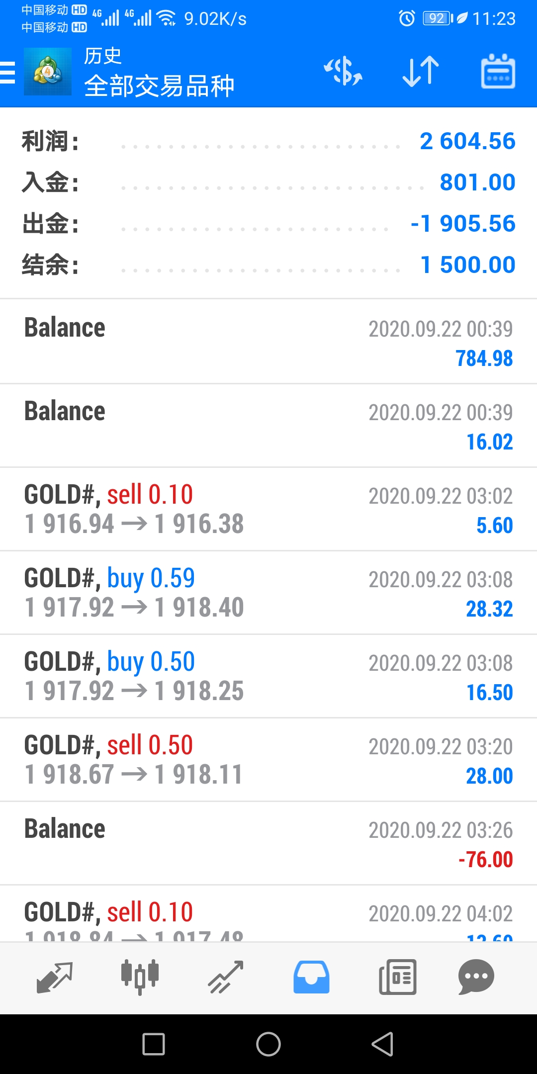537x1074 pixels.
Task: Open the GOLD# buy 0.59 trade
Action: coord(268,593)
